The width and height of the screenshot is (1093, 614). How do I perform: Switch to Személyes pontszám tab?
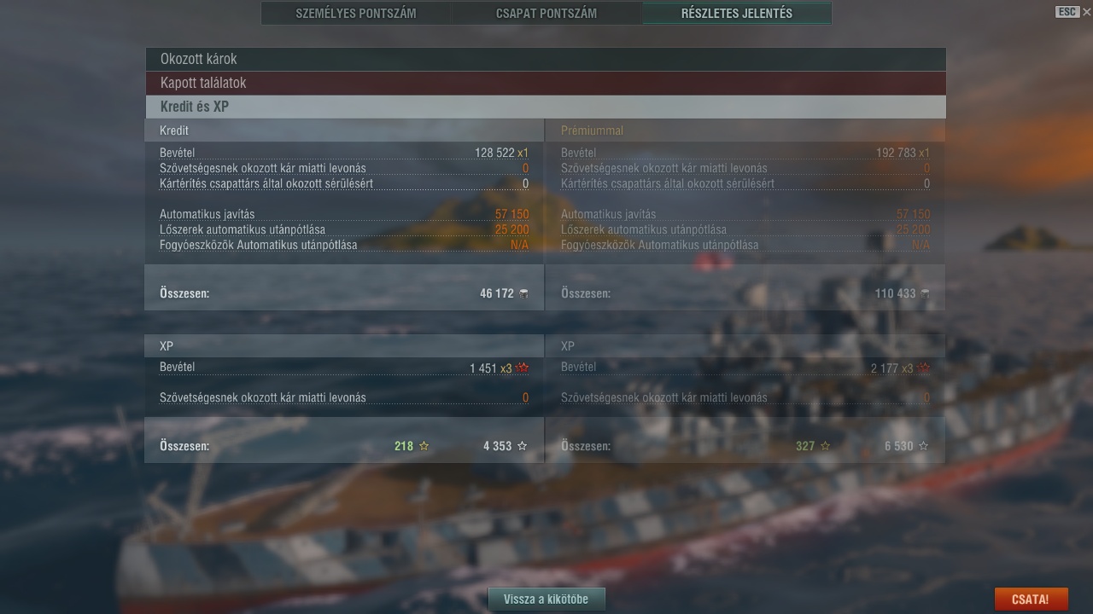[356, 13]
